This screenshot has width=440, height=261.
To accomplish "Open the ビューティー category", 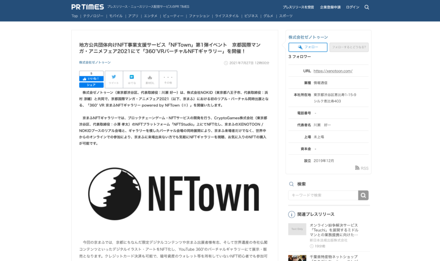I will [x=173, y=16].
